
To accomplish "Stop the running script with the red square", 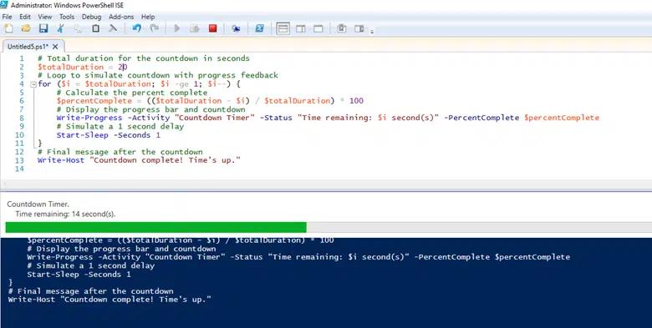I will pos(213,28).
